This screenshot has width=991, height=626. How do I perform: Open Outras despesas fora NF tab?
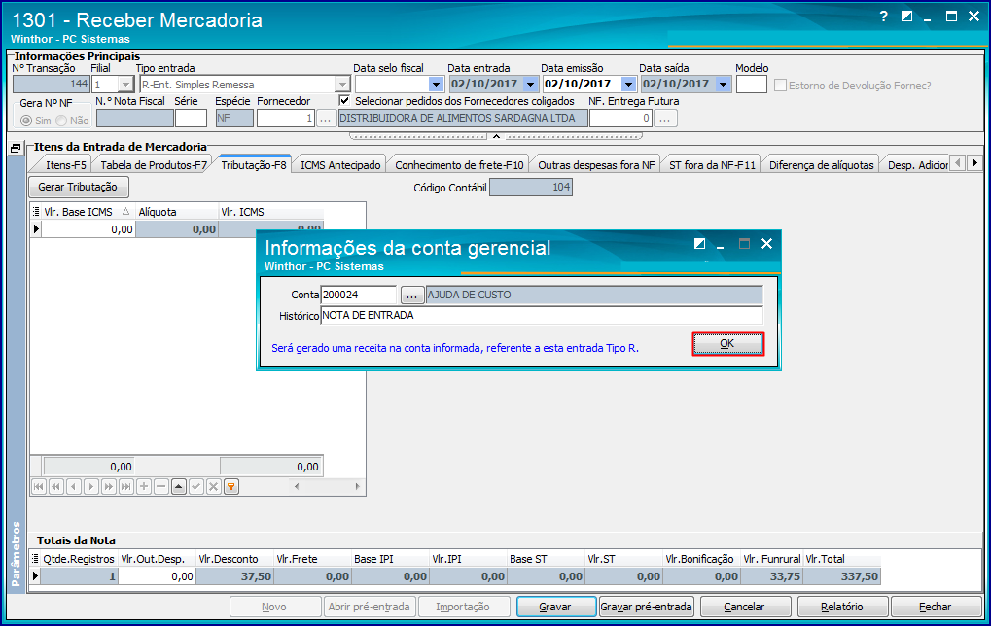(596, 165)
